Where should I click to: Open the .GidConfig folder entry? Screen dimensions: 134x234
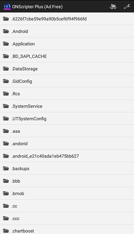pos(67,81)
